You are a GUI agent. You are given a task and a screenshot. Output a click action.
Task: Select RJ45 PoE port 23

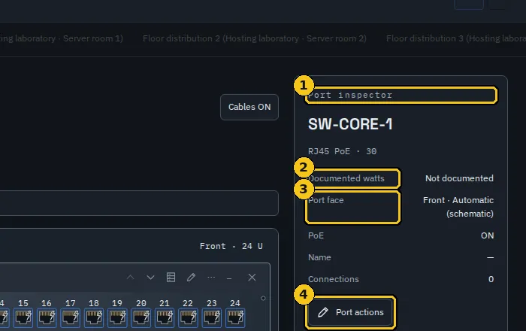coord(212,317)
